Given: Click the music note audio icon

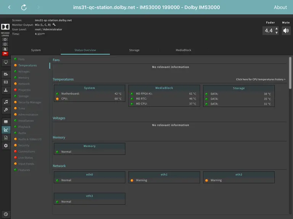Looking at the screenshot, I should [6, 102].
